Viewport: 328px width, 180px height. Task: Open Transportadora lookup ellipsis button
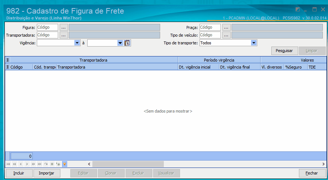pos(64,35)
